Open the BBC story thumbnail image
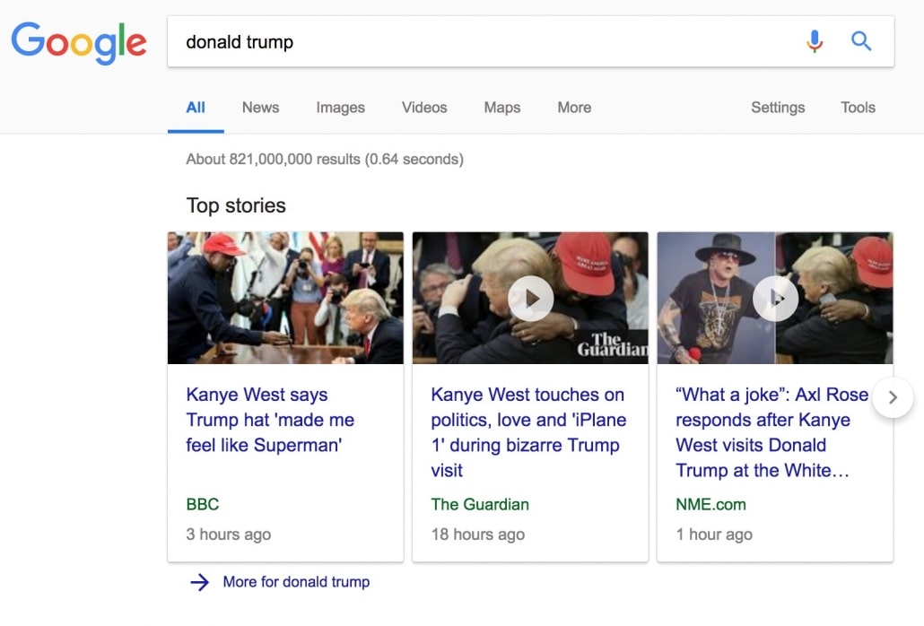The image size is (924, 626). (x=286, y=298)
